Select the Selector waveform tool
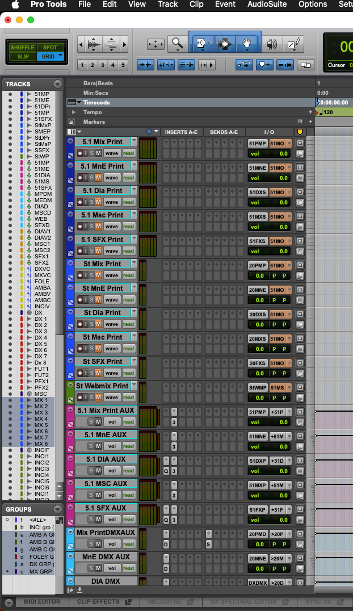The width and height of the screenshot is (353, 611). [225, 44]
